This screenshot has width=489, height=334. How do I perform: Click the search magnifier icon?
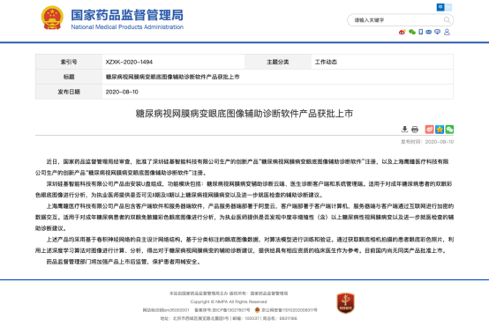(x=447, y=20)
